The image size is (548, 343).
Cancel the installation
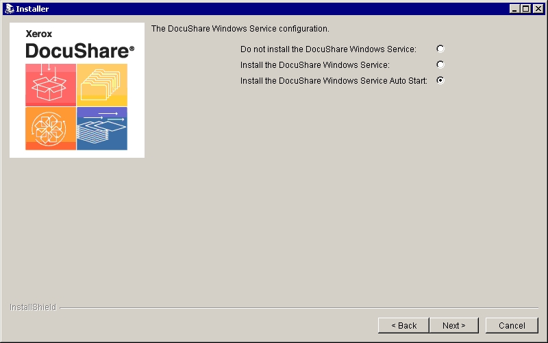coord(512,325)
